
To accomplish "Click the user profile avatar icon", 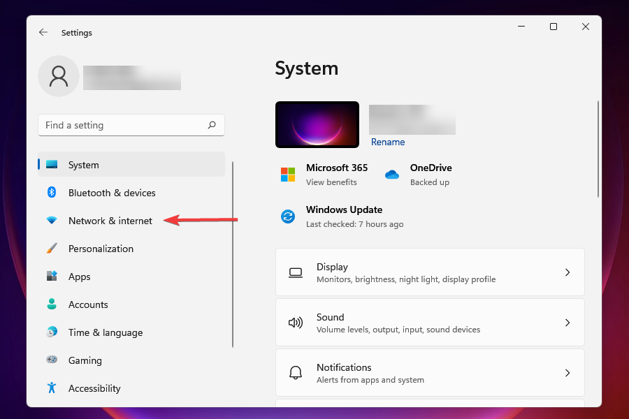I will click(x=59, y=76).
